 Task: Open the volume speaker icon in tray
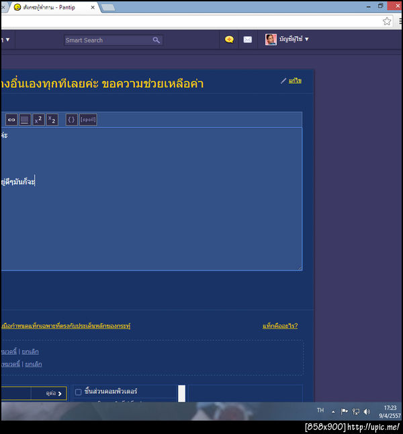(367, 412)
